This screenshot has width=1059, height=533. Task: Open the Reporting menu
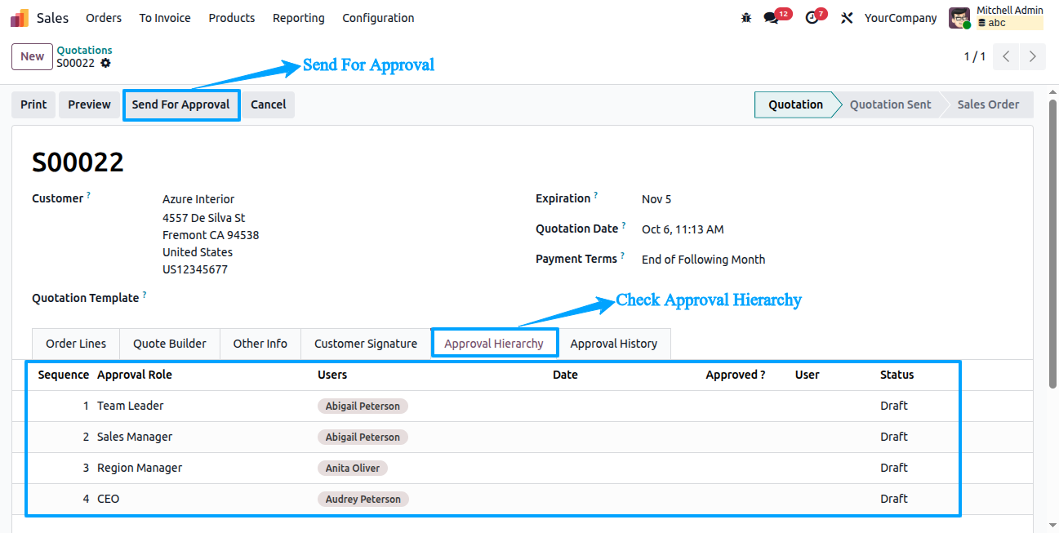[299, 18]
